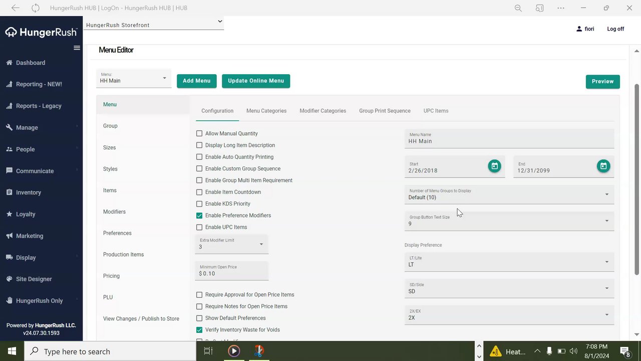Click the Manage wrench icon
This screenshot has width=641, height=361.
click(9, 127)
